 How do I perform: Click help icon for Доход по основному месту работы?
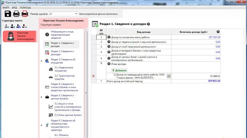tap(109, 37)
